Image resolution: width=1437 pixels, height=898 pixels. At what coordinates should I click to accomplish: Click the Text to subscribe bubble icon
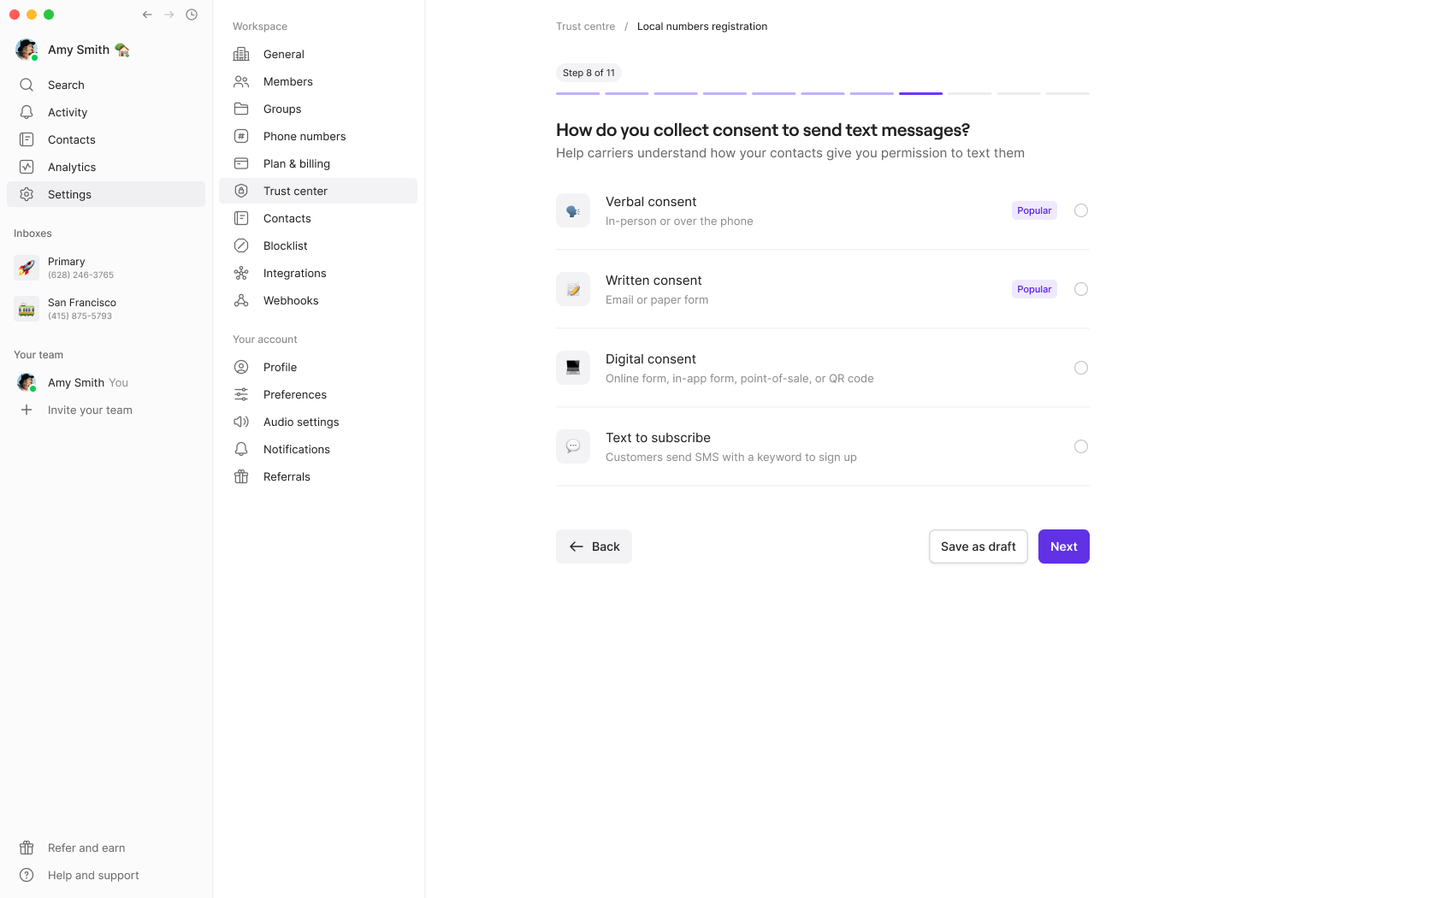(x=573, y=446)
